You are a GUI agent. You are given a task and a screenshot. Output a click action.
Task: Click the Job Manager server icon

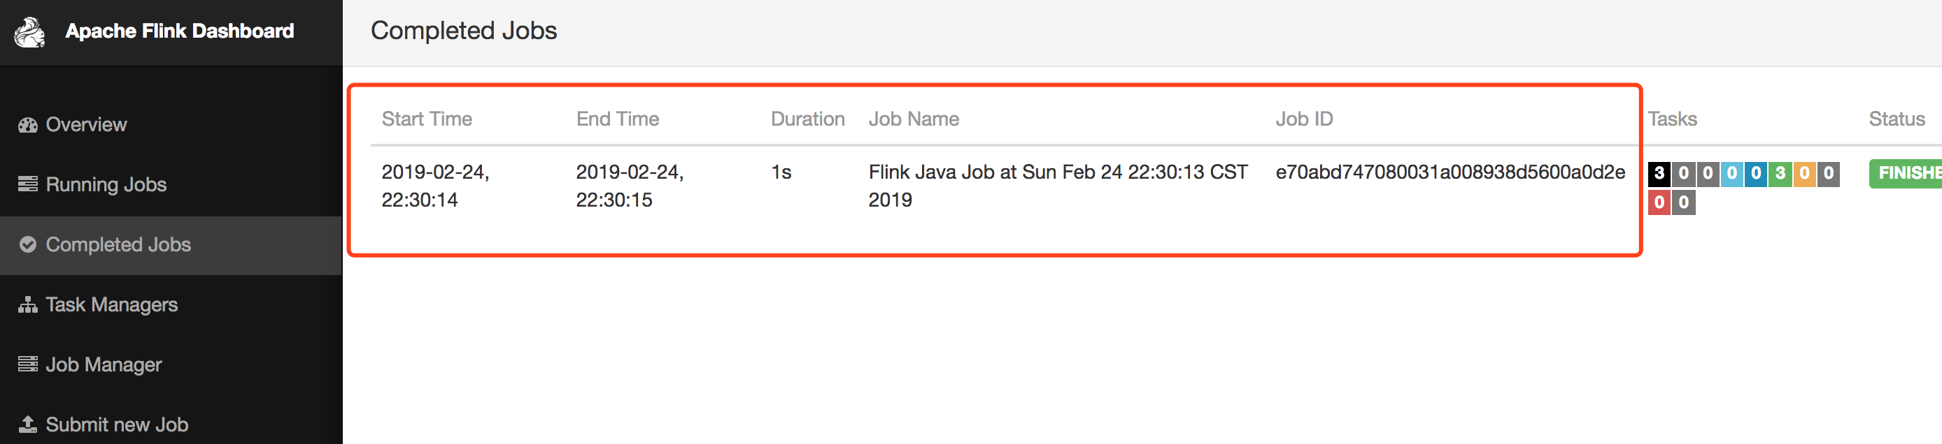28,365
